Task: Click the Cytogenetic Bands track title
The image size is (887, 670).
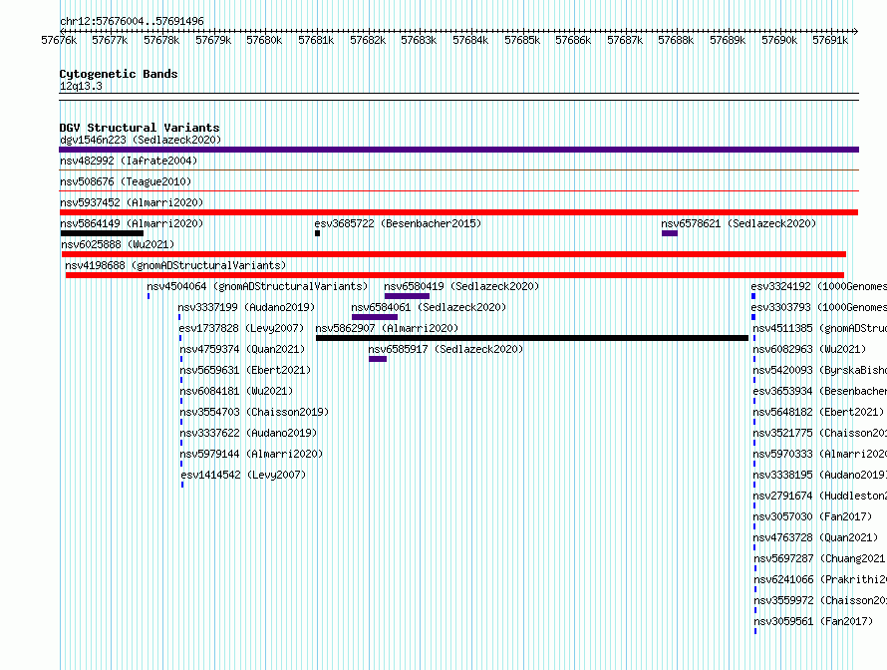Action: [x=119, y=74]
